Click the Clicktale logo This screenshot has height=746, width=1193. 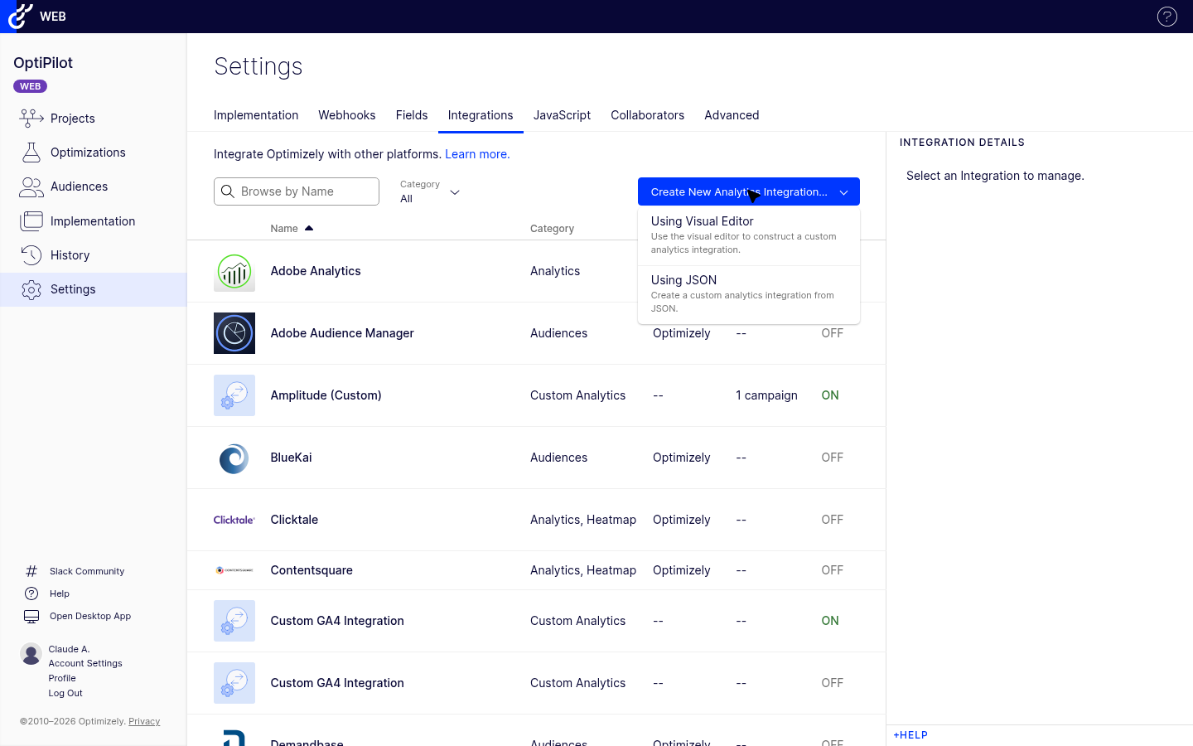click(234, 520)
